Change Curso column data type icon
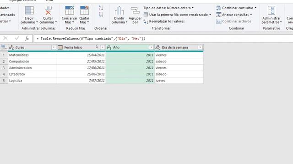Screen dimensions: 293x164 [11, 47]
